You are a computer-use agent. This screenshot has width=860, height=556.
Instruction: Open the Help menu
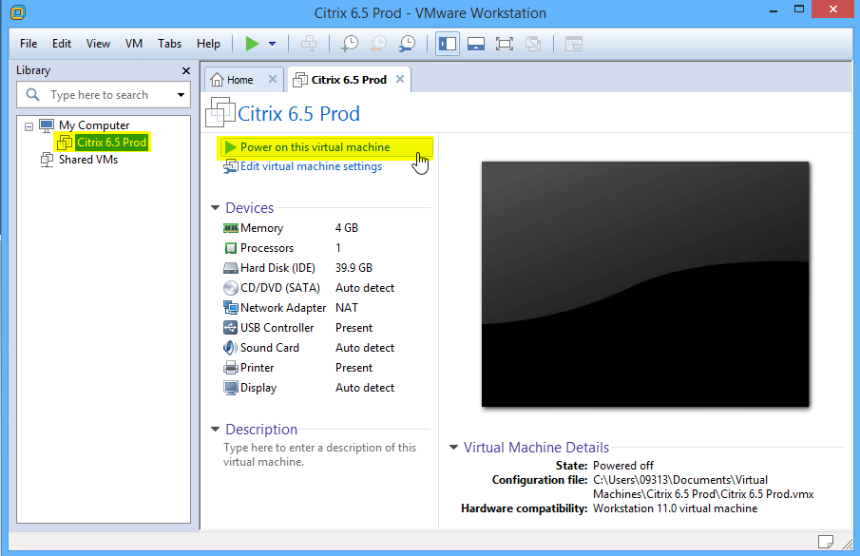(x=208, y=44)
